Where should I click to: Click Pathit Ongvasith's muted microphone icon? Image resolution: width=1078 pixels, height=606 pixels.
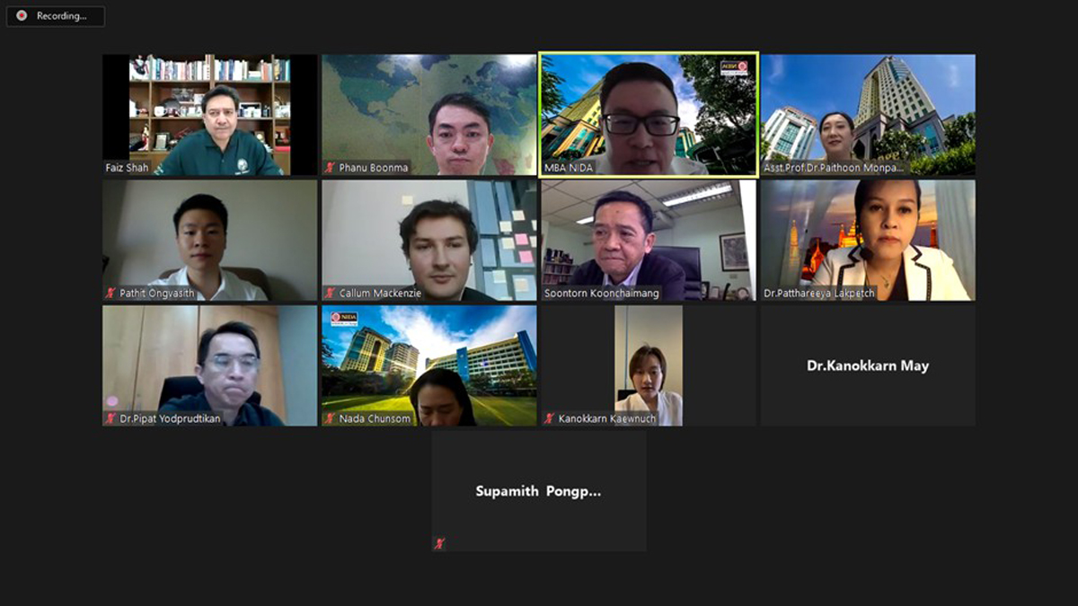coord(111,293)
